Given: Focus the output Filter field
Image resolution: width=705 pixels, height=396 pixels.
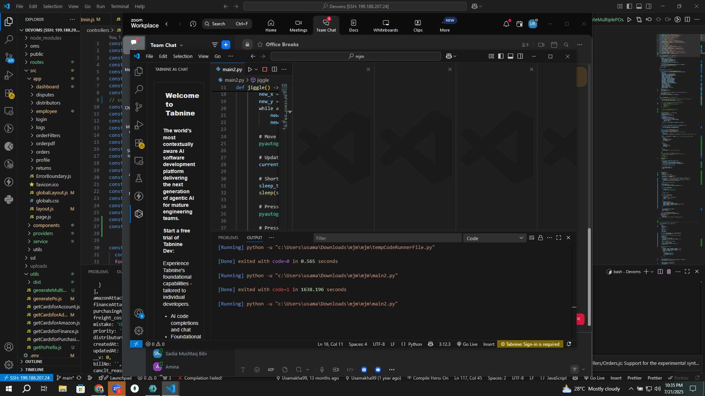Looking at the screenshot, I should pos(387,238).
